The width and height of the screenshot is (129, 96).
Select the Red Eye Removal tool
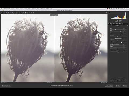21,13
